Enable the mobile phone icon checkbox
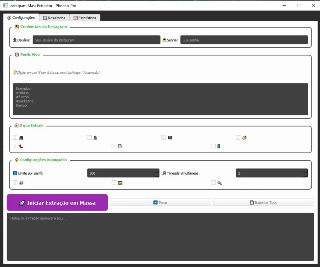The image size is (320, 268). tap(213, 146)
